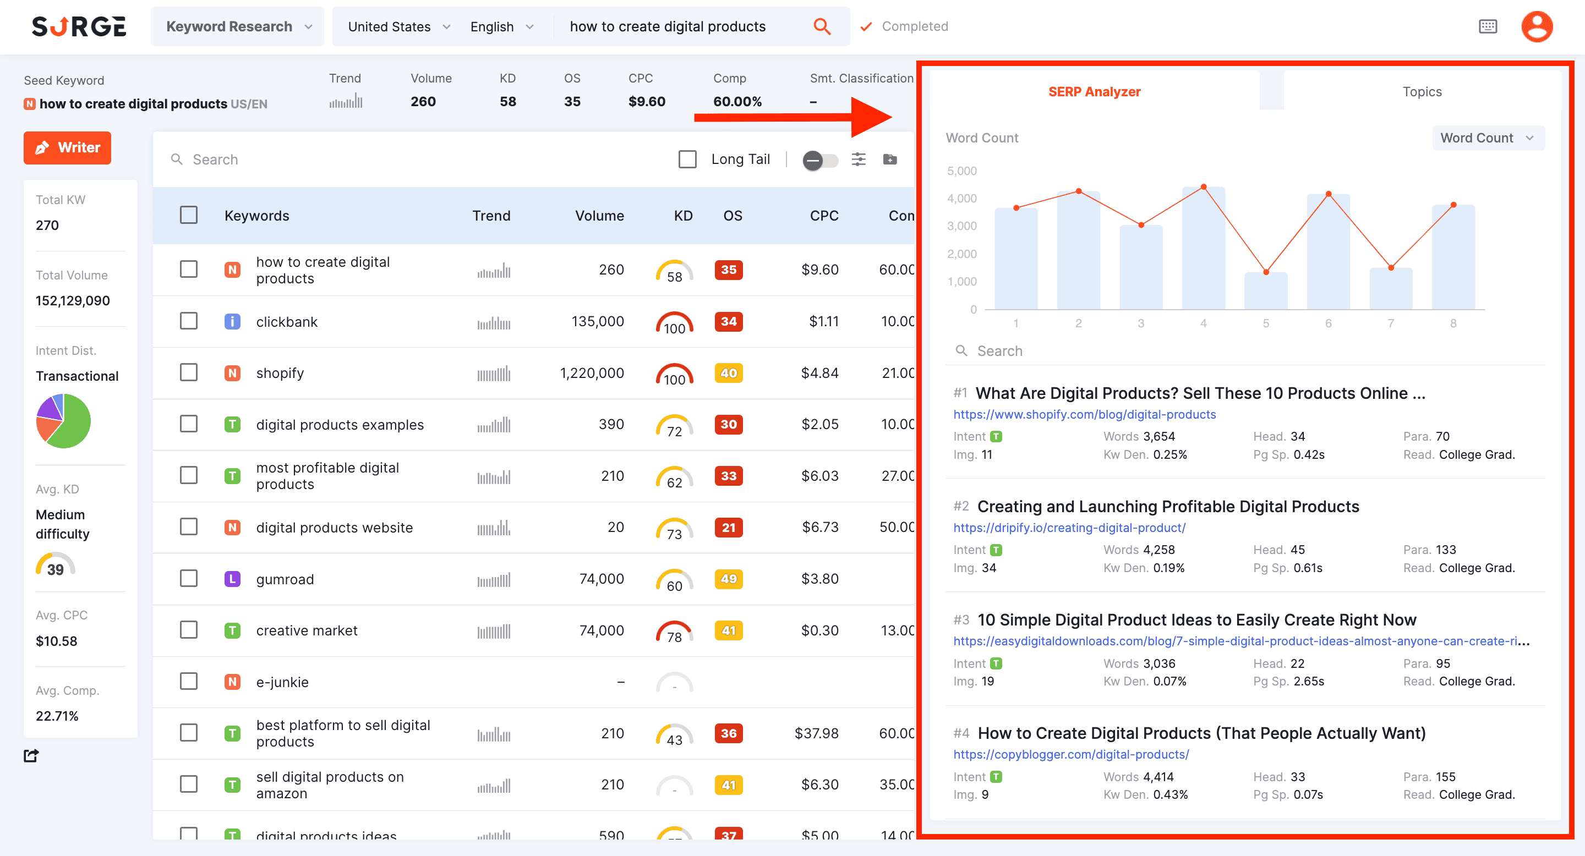Click chart bar for result 5

pyautogui.click(x=1266, y=290)
